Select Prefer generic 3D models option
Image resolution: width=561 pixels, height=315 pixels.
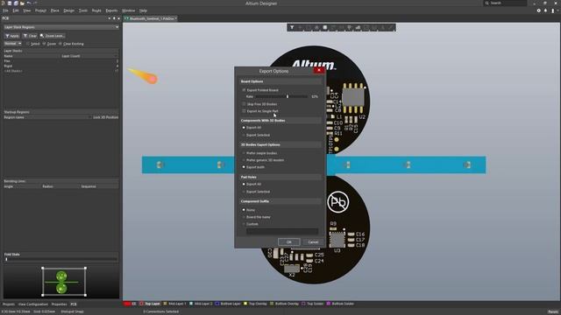point(244,160)
